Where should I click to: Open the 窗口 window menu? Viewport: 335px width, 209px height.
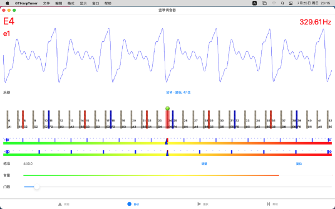click(x=95, y=3)
